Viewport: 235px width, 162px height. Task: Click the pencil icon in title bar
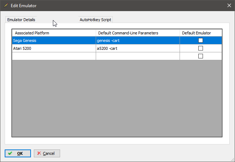tap(6, 5)
